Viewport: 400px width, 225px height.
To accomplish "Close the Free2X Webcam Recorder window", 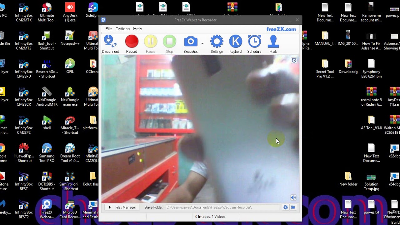I will (297, 20).
